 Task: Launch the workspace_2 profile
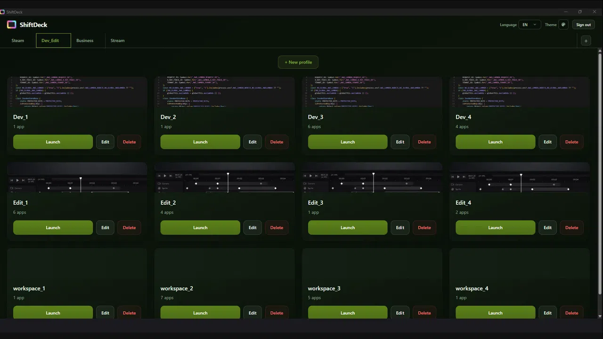[x=200, y=312]
